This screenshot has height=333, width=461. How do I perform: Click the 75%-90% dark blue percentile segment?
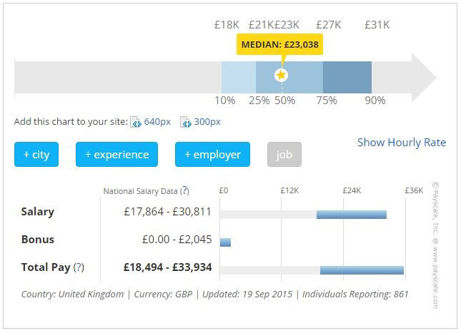click(347, 78)
